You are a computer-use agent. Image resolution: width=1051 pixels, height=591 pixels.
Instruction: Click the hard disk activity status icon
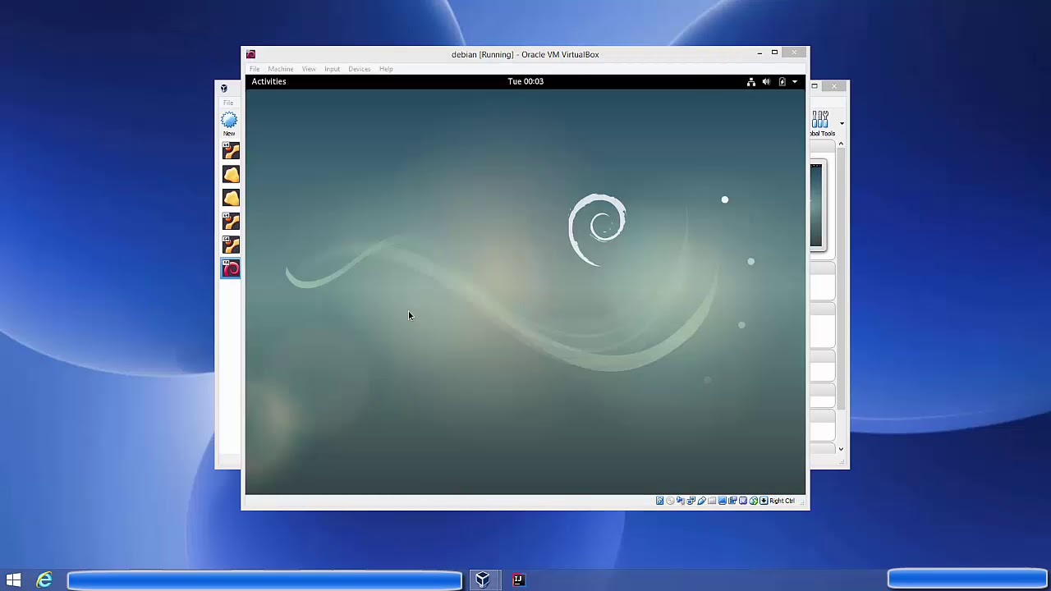(660, 501)
